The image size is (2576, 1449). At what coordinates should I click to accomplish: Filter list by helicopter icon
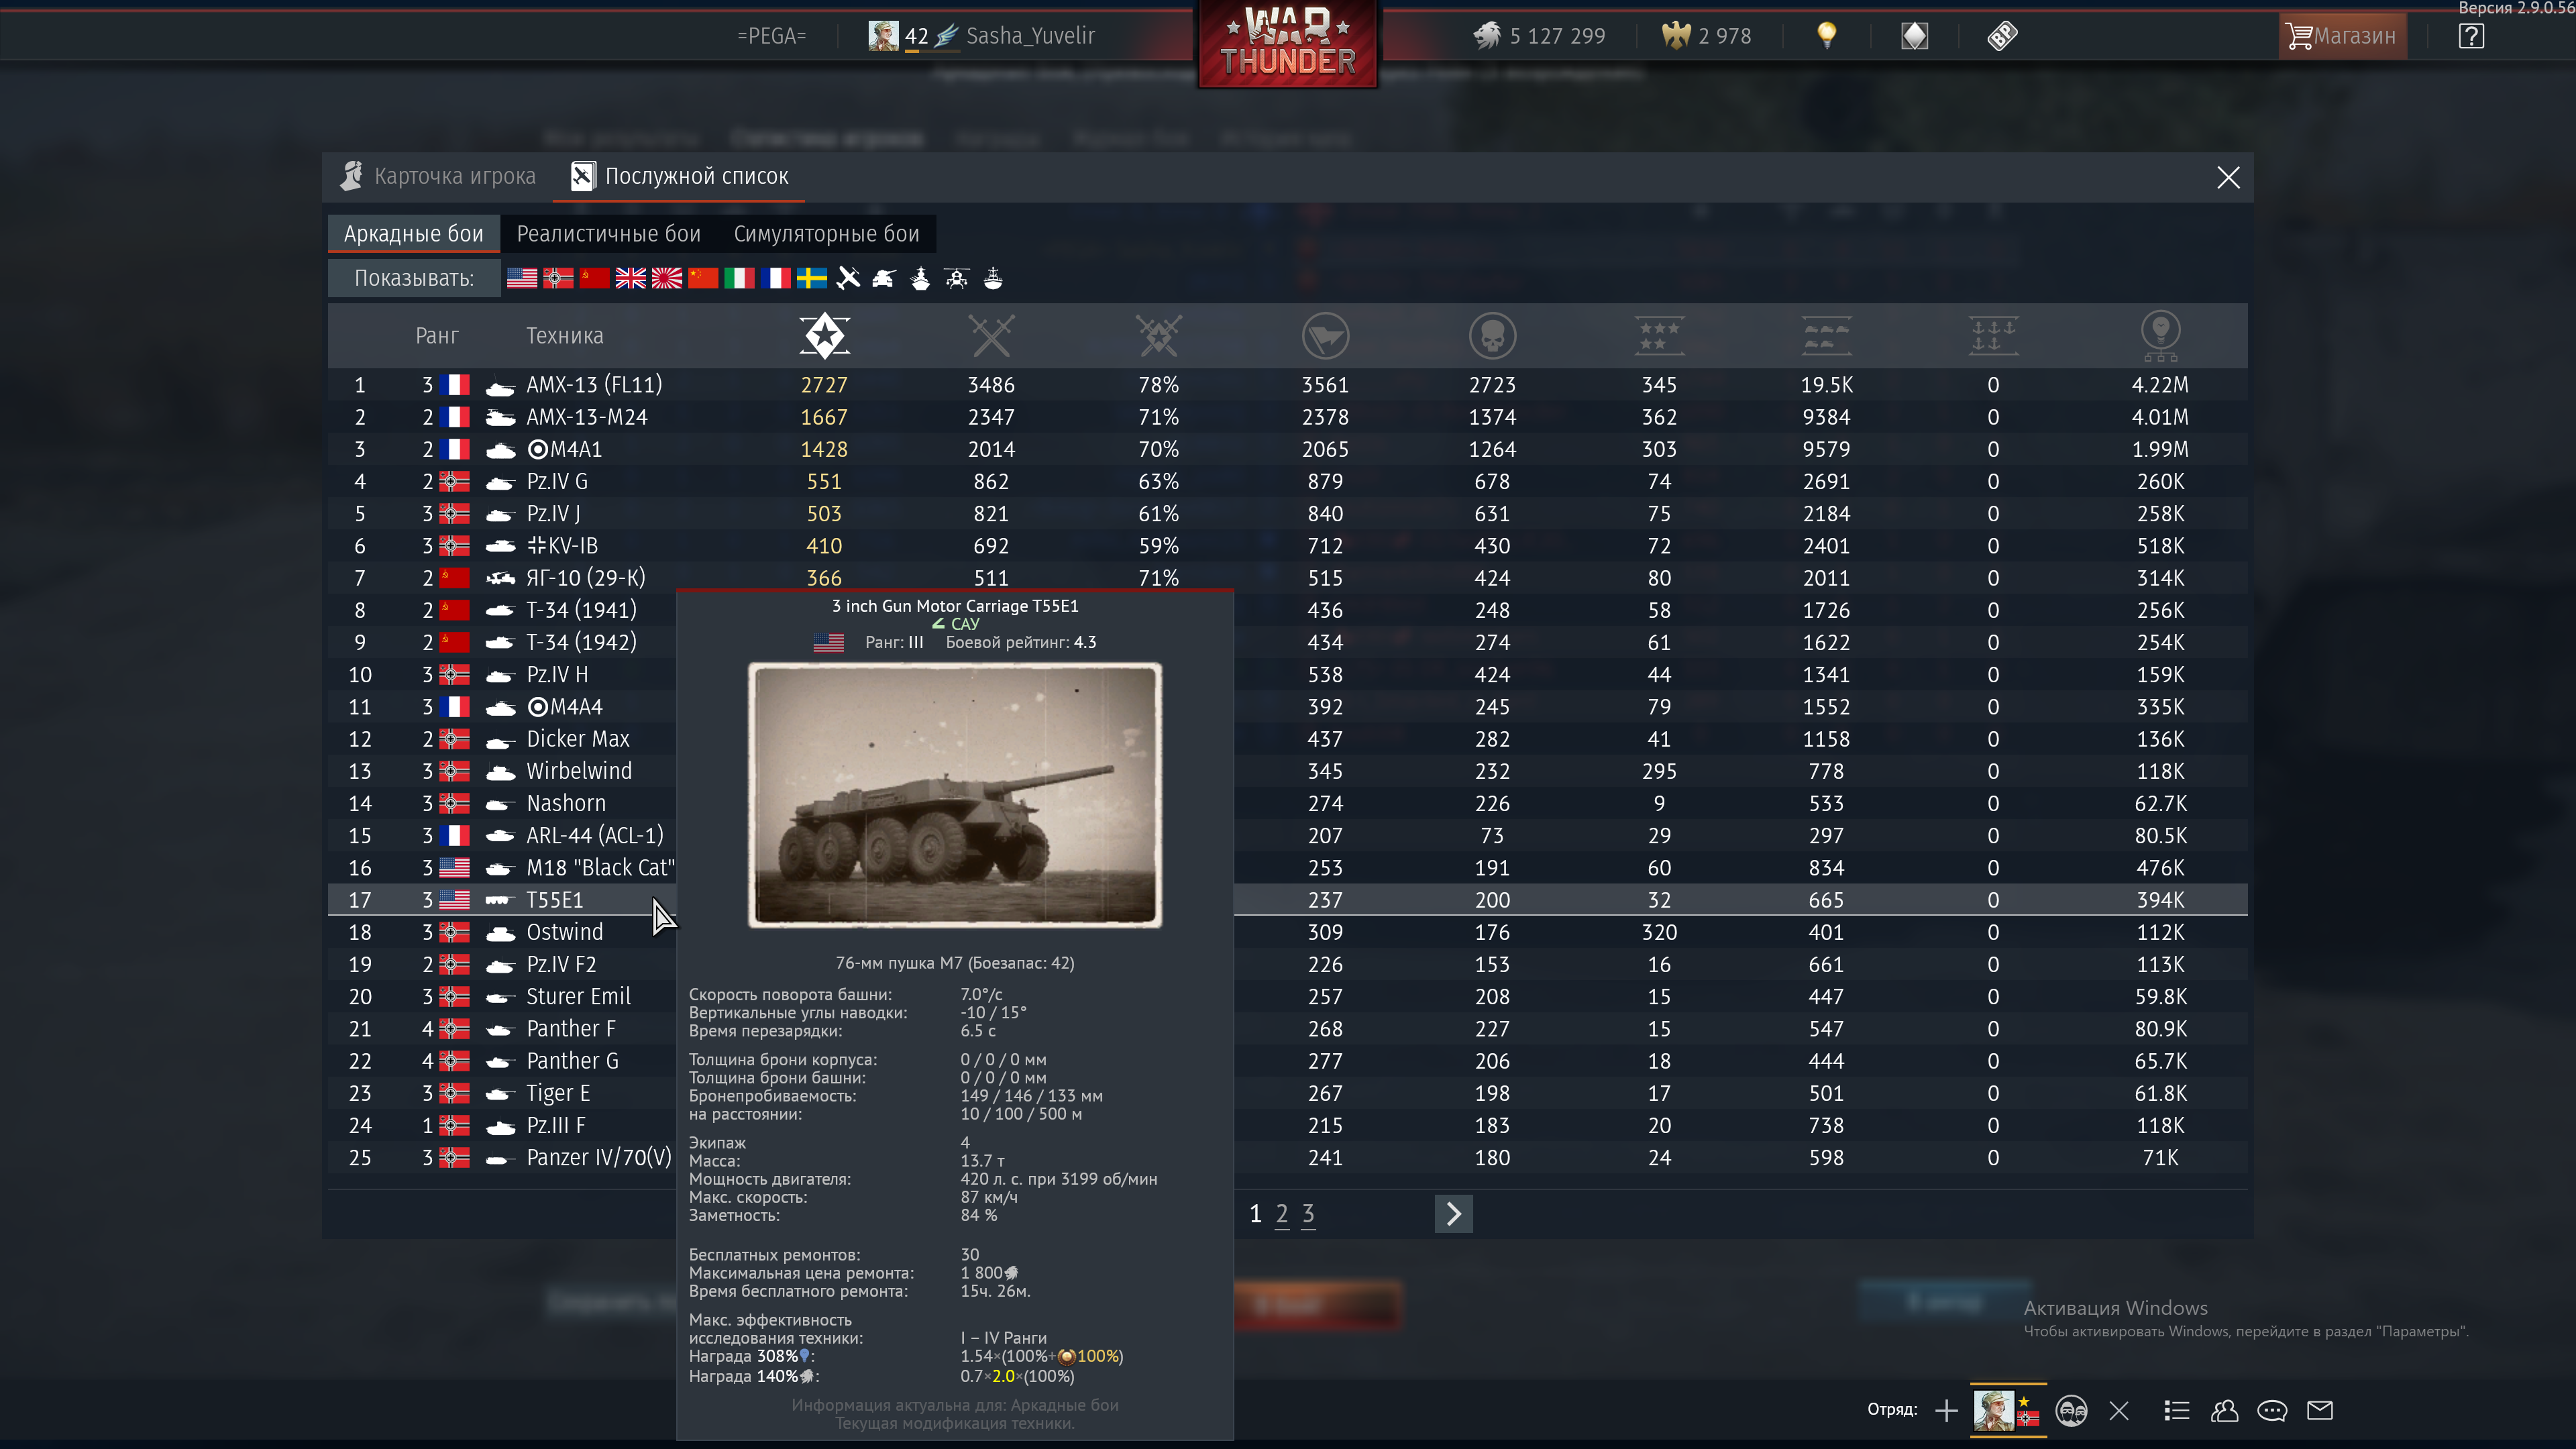(956, 278)
